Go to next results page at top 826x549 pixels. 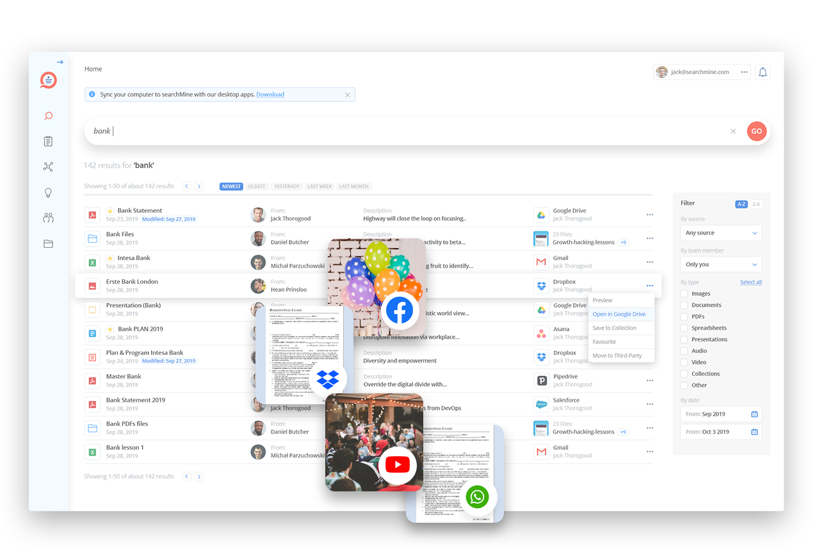[x=199, y=186]
